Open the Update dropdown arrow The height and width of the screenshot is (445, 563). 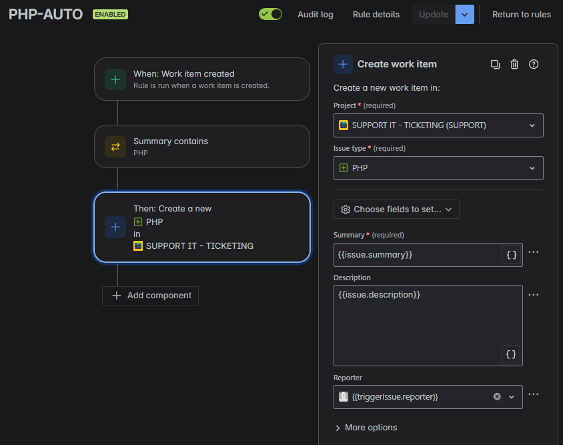pyautogui.click(x=465, y=15)
